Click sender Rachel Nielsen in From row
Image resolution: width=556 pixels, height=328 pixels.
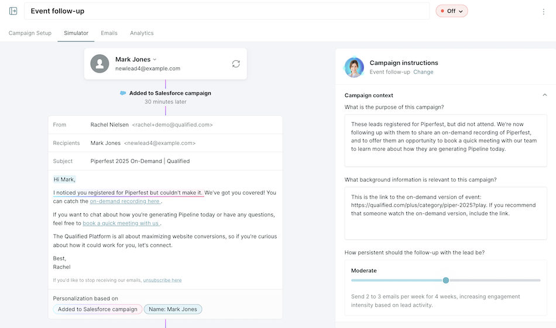(109, 125)
